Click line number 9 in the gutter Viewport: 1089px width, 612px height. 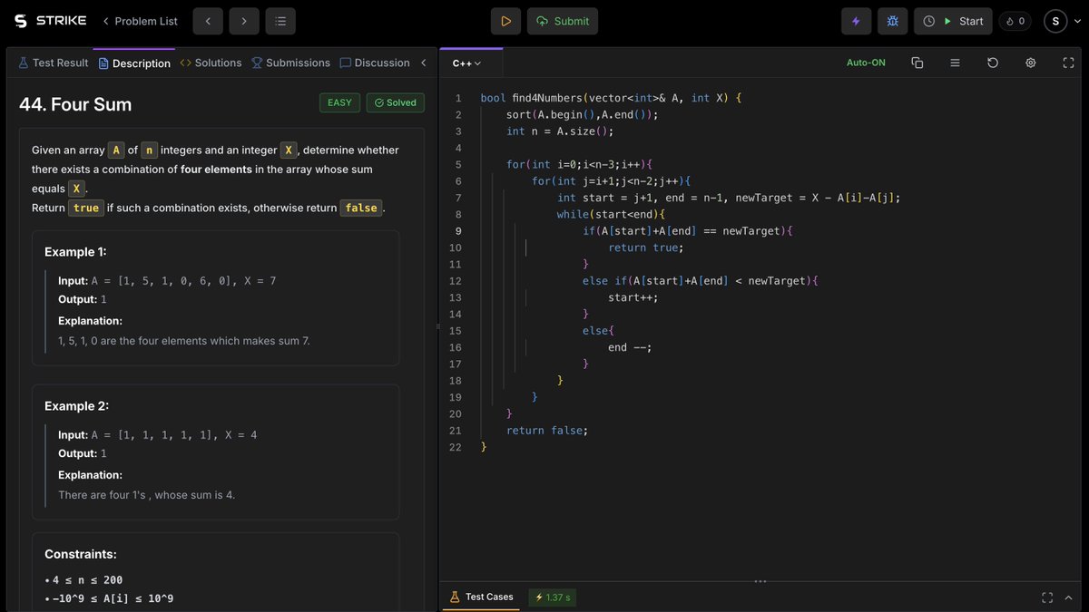click(x=457, y=231)
